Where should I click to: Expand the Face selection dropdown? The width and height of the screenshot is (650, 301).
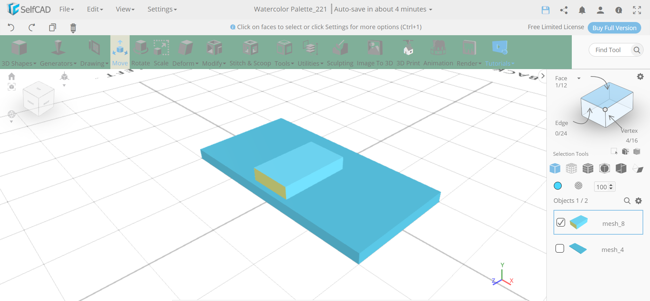pyautogui.click(x=579, y=78)
